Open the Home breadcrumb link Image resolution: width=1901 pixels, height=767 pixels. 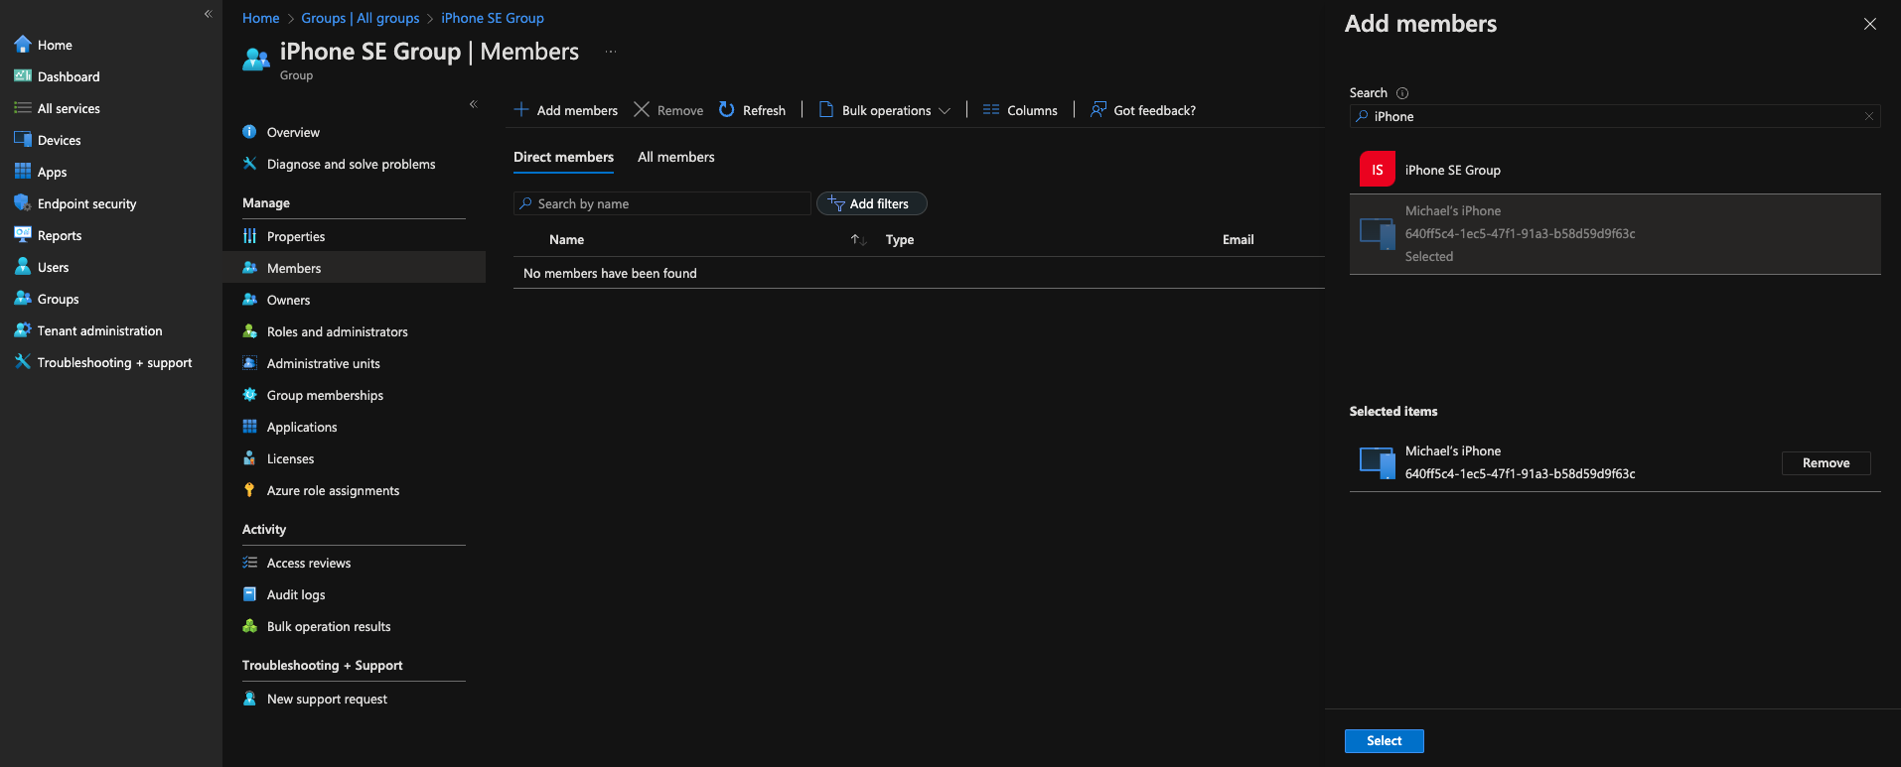(260, 18)
